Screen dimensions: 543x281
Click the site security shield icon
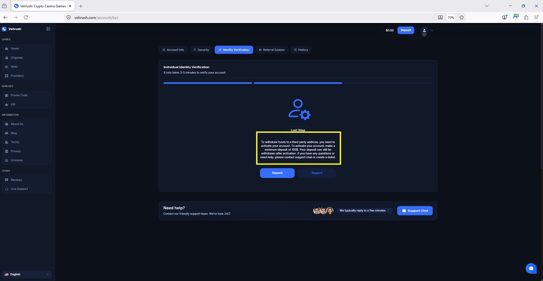tap(69, 17)
